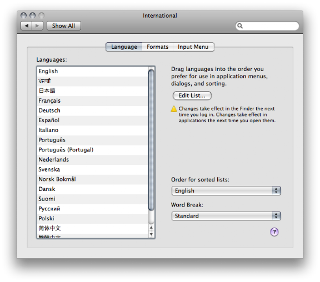Go back with the left arrow button
Screen dimensions: 320x282
pyautogui.click(x=26, y=26)
